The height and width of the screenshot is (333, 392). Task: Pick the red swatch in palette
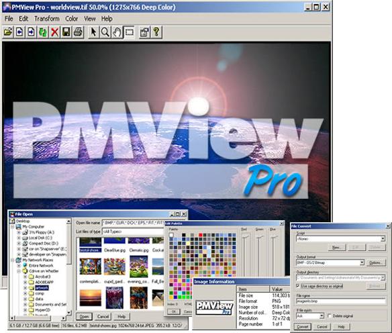[201, 235]
